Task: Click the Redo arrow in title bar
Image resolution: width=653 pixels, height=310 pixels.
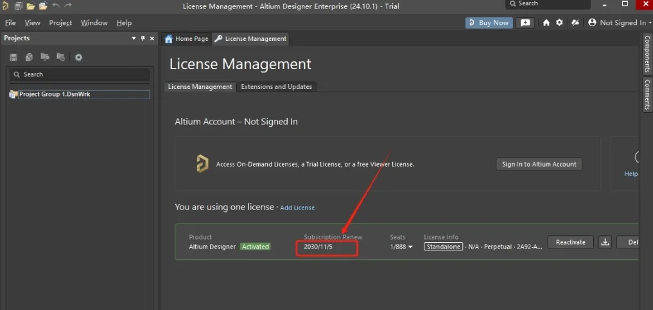Action: (68, 5)
